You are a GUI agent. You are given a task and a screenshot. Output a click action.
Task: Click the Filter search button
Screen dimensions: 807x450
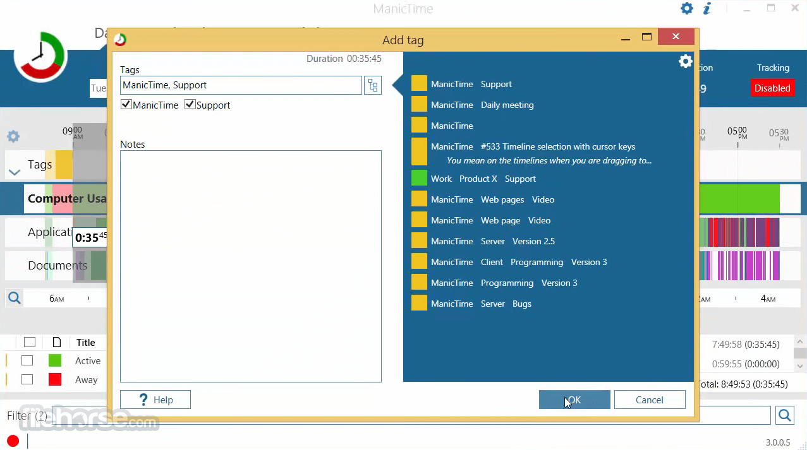[784, 415]
